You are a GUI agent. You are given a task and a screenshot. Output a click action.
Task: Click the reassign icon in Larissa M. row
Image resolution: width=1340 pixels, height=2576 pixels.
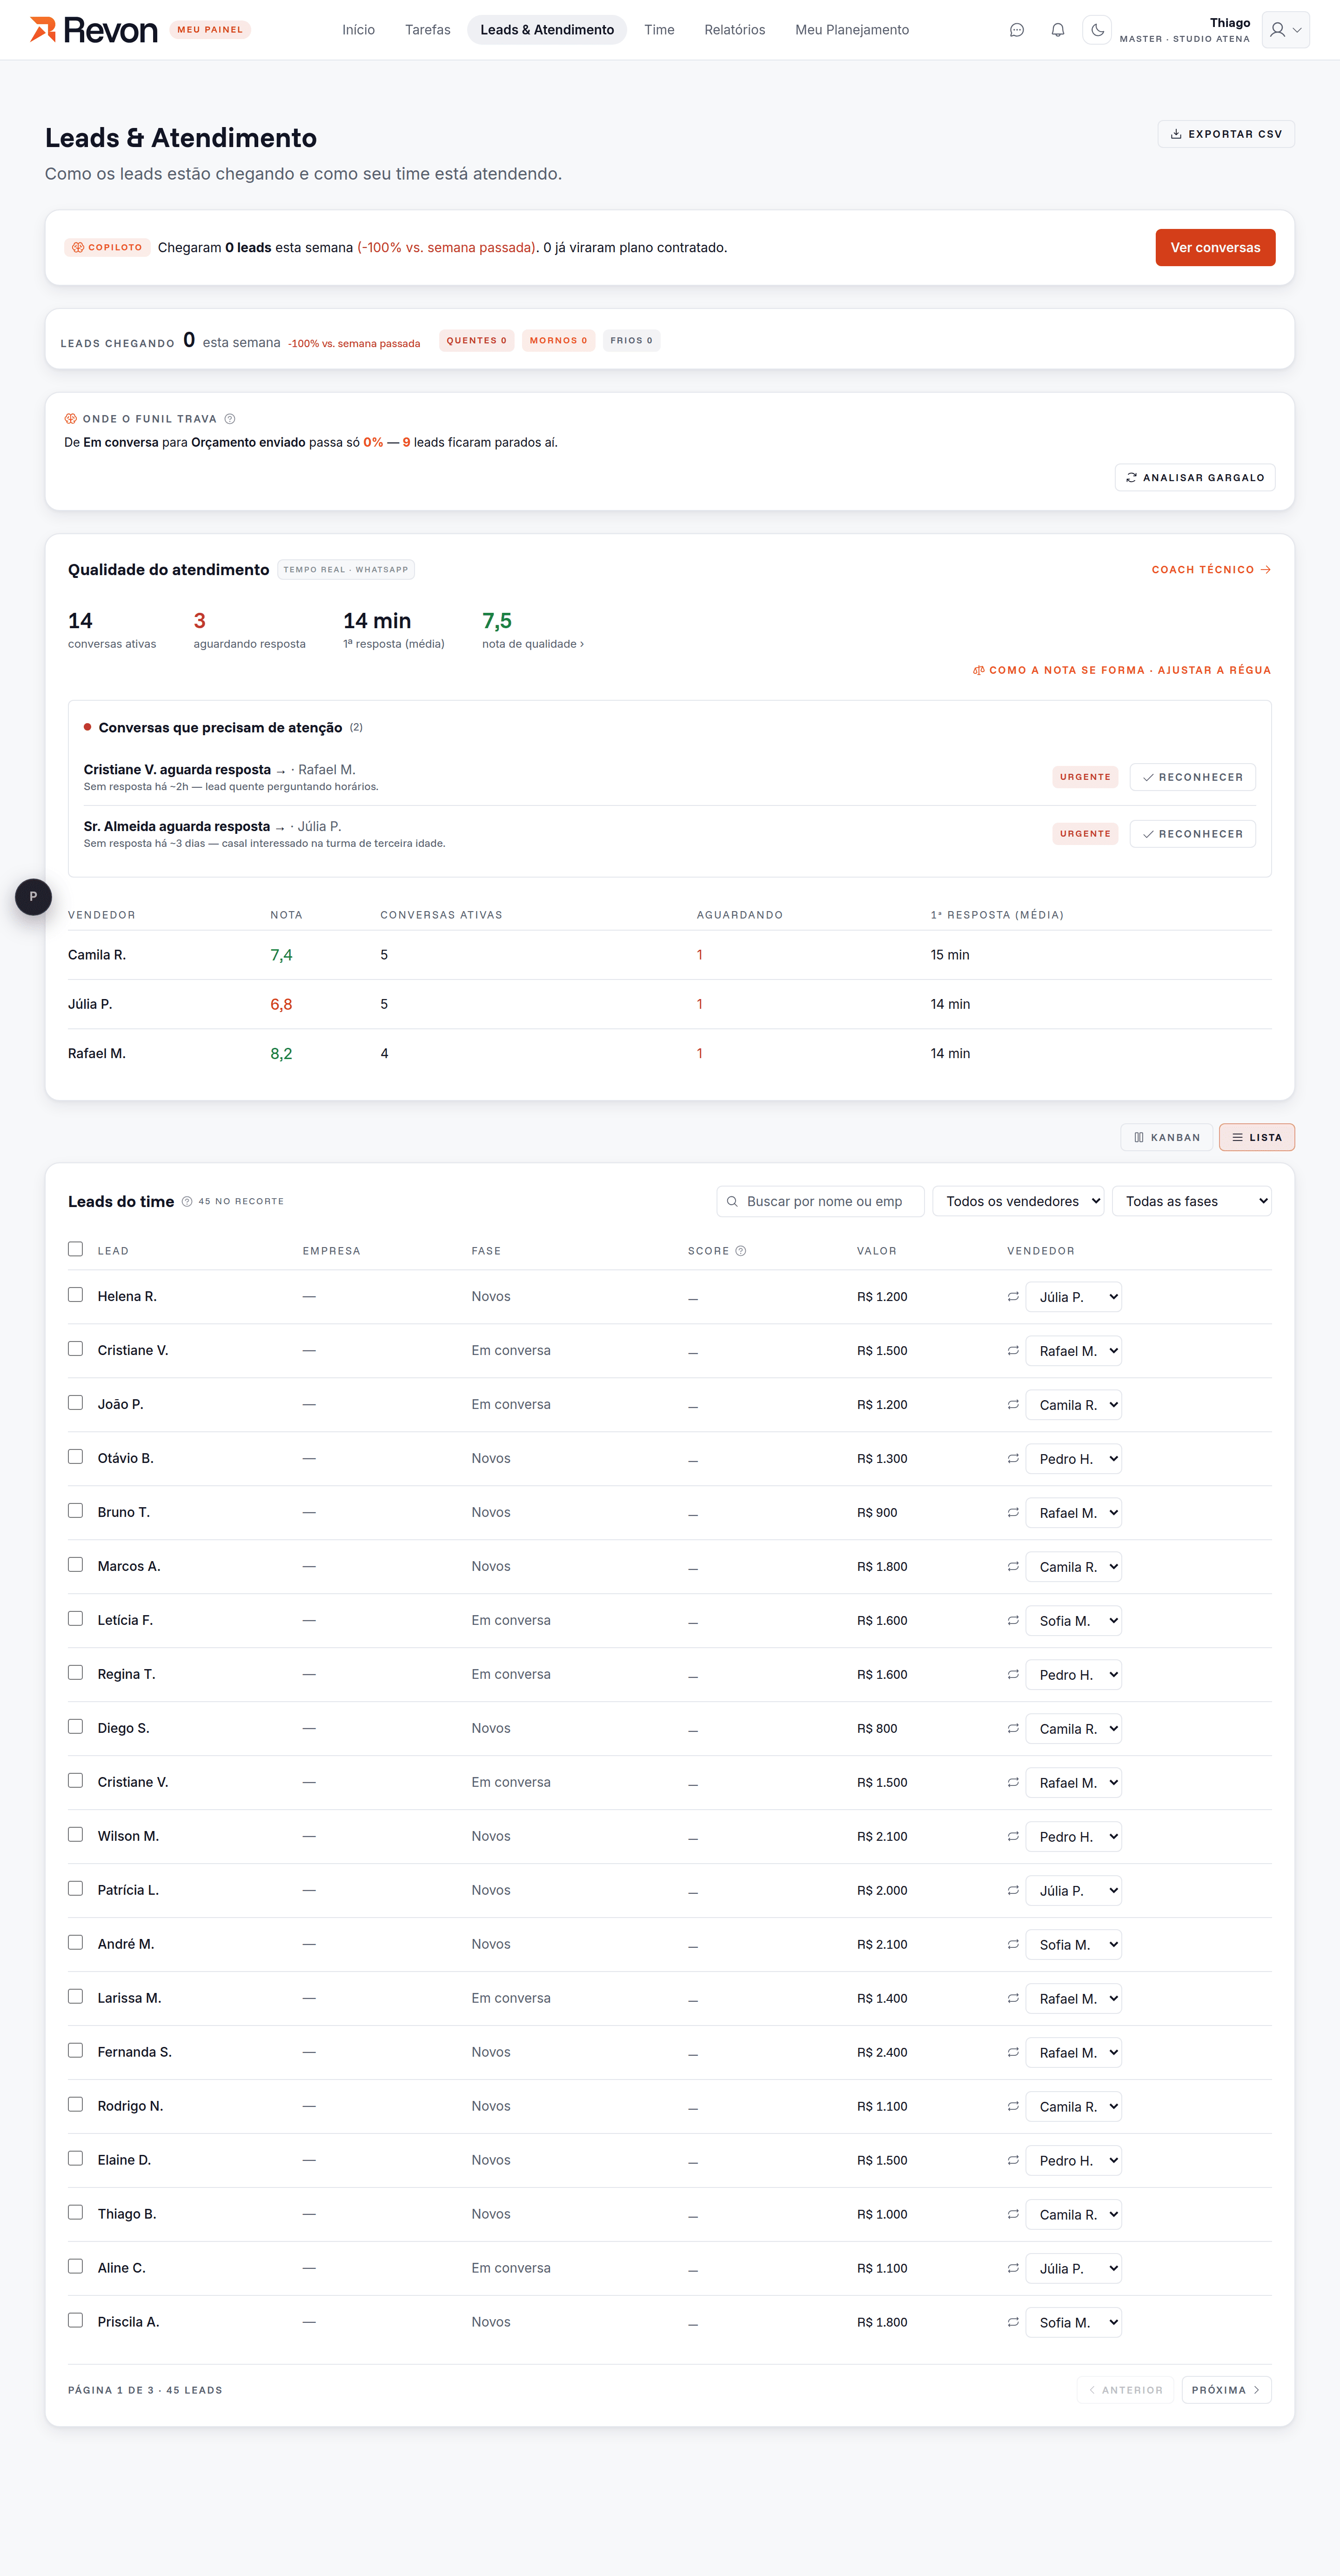pos(1013,1999)
